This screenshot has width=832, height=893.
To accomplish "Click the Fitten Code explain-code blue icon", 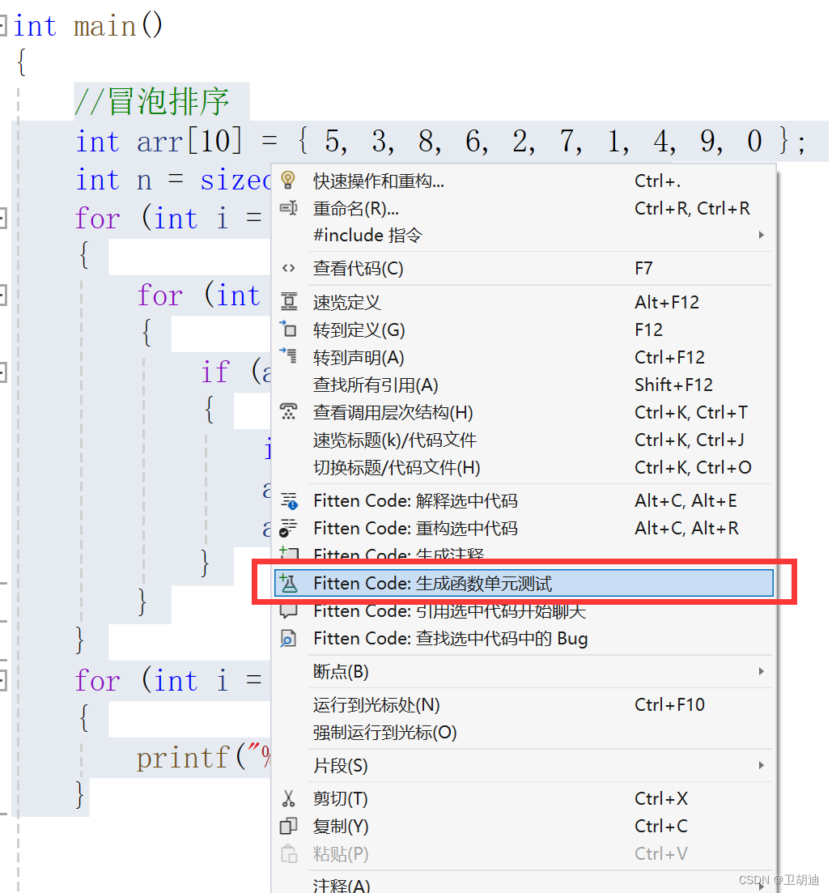I will pos(289,500).
